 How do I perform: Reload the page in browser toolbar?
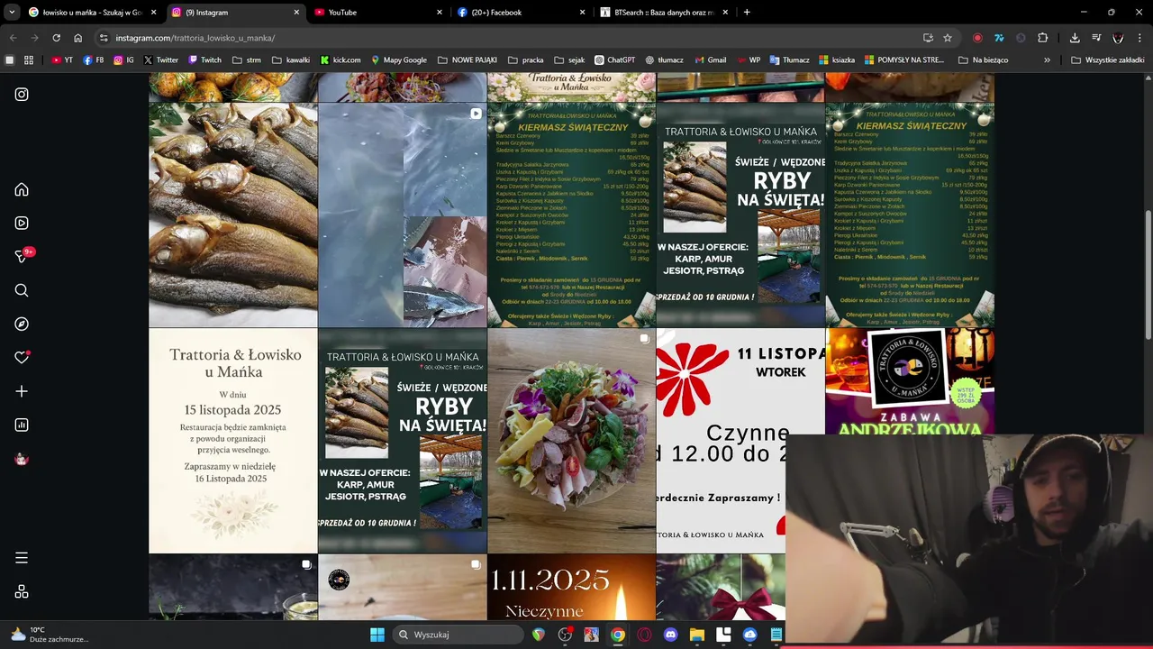tap(56, 38)
